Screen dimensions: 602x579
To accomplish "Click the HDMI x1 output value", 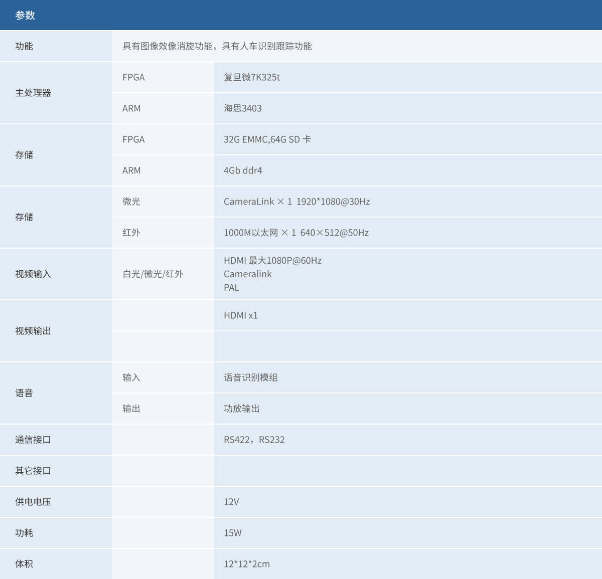I will [241, 315].
